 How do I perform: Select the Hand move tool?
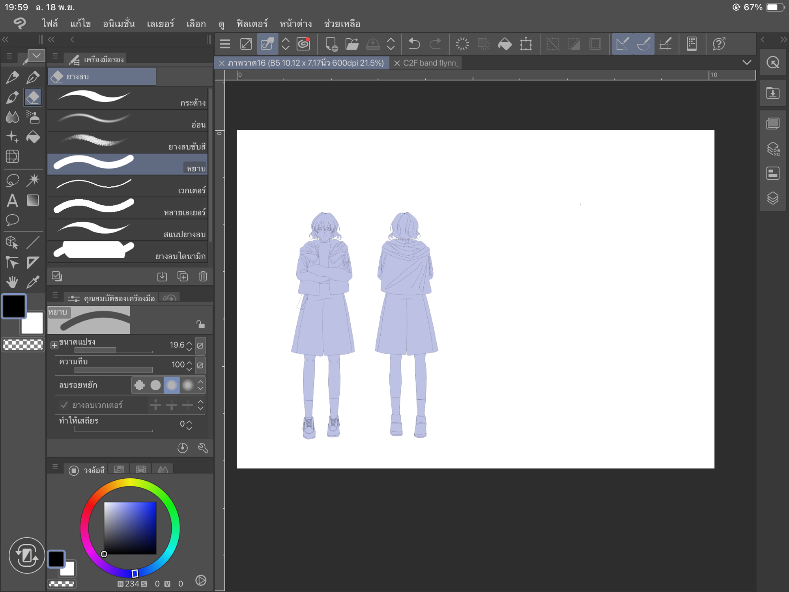click(12, 282)
